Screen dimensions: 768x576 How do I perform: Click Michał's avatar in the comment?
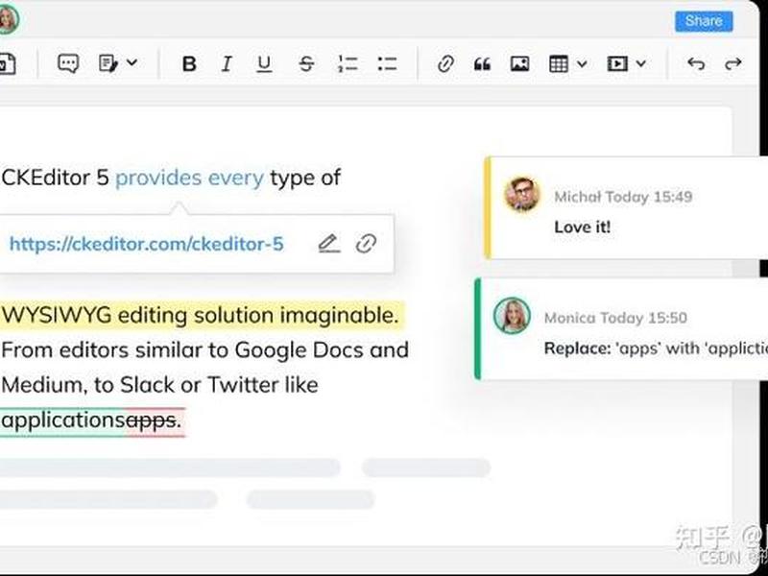[x=522, y=195]
